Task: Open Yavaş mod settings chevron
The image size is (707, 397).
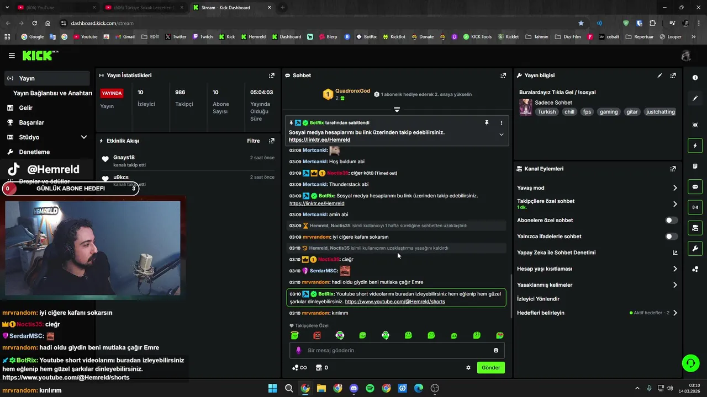Action: tap(675, 188)
